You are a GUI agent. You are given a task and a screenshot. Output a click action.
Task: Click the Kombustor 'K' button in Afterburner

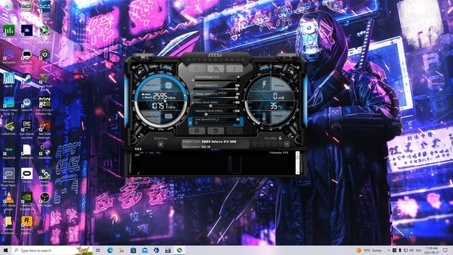click(197, 69)
